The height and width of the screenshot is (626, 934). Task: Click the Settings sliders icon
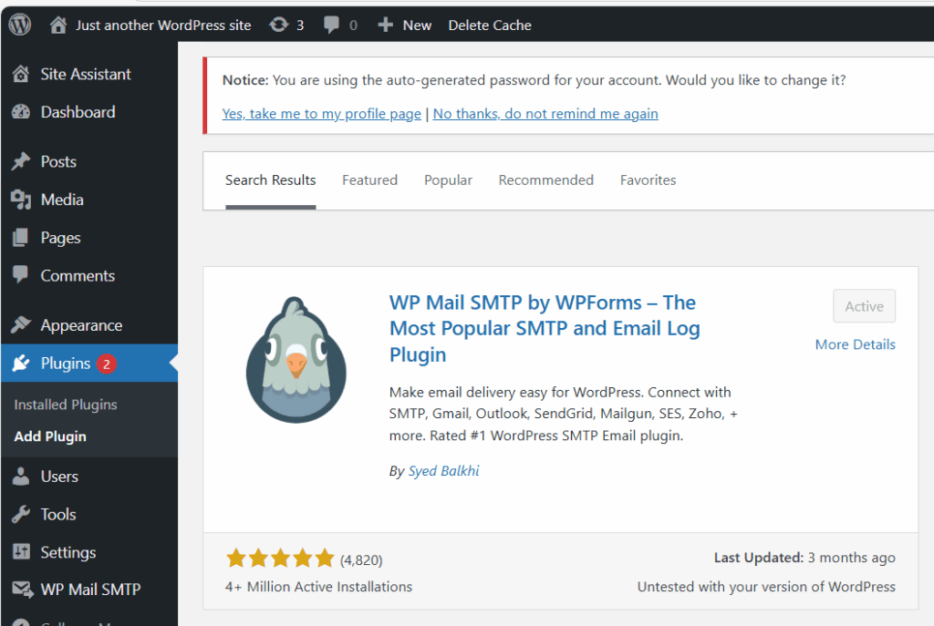(21, 551)
